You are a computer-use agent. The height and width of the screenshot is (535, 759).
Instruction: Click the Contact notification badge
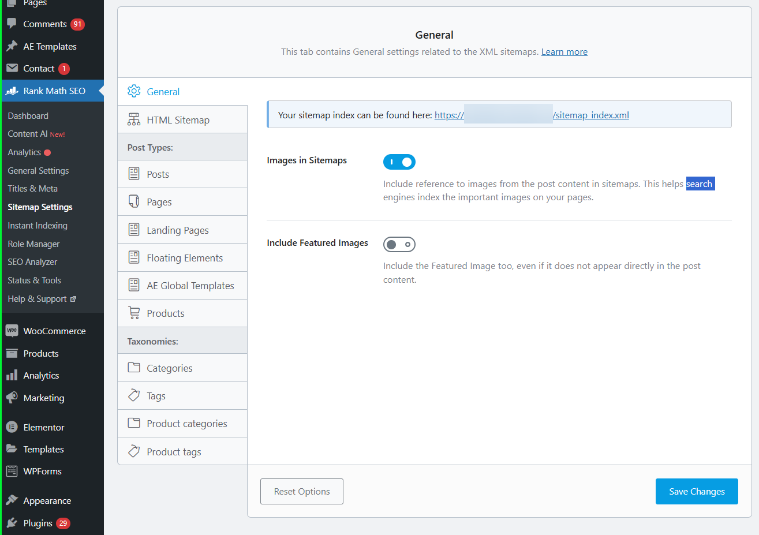coord(64,69)
